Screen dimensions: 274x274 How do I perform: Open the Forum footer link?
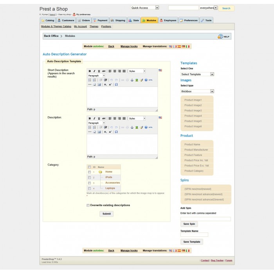(229, 261)
